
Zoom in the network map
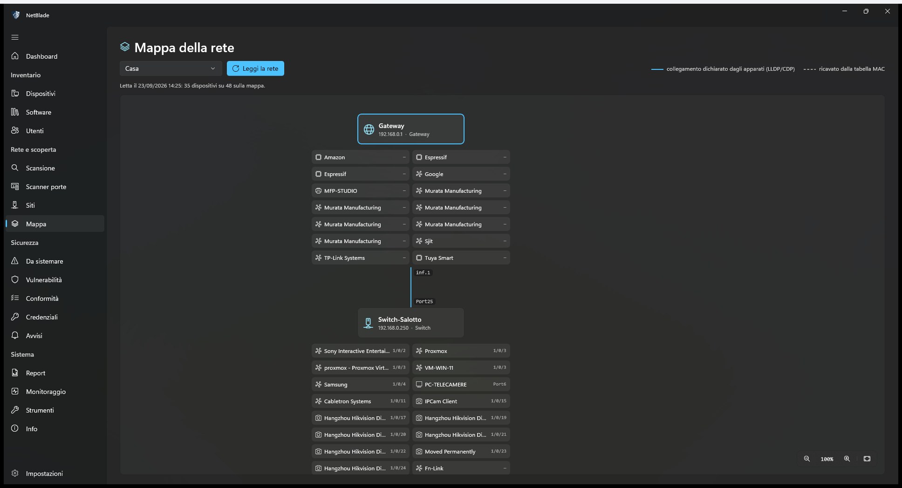[x=847, y=459]
